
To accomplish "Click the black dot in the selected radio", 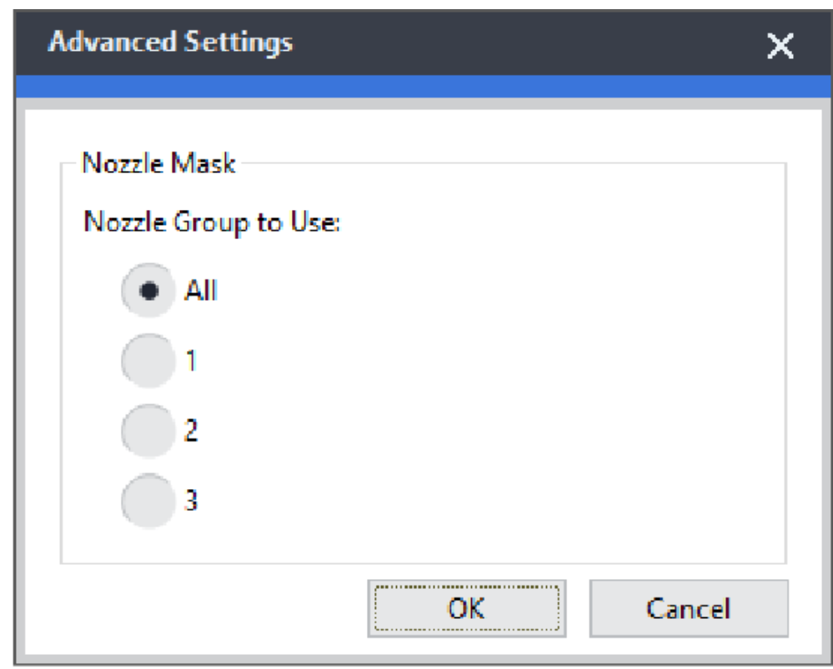I will coord(147,292).
